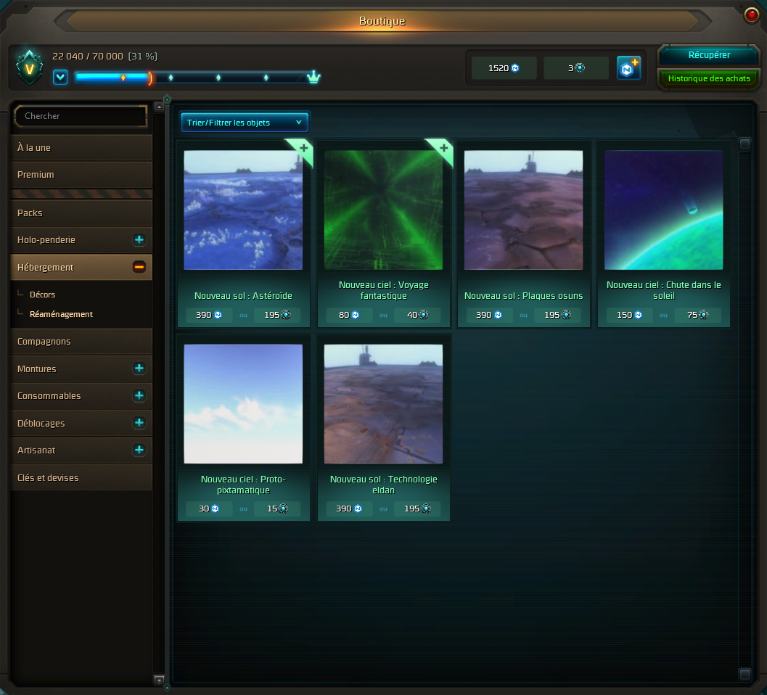The height and width of the screenshot is (695, 767).
Task: Buy Voyage fantastique for 80 NCoin
Action: tap(349, 315)
